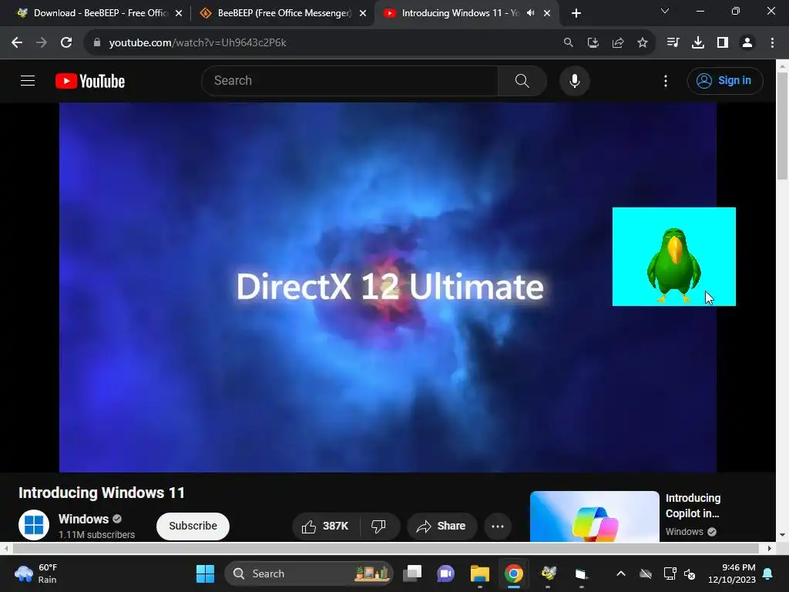Screen dimensions: 789x592
Task: Toggle the Chrome side panel
Action: [x=722, y=43]
